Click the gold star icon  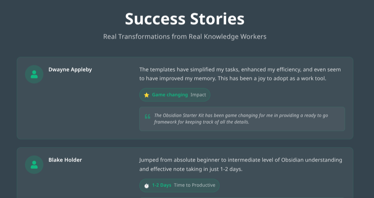click(x=147, y=95)
